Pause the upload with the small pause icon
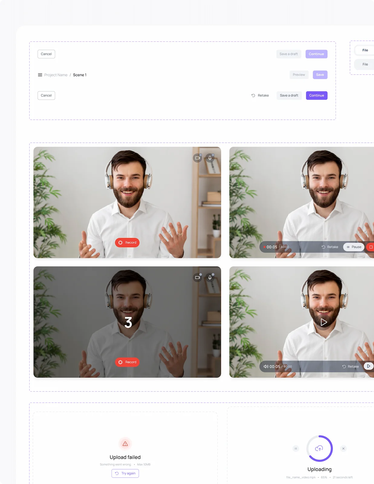The image size is (374, 484). tap(296, 449)
